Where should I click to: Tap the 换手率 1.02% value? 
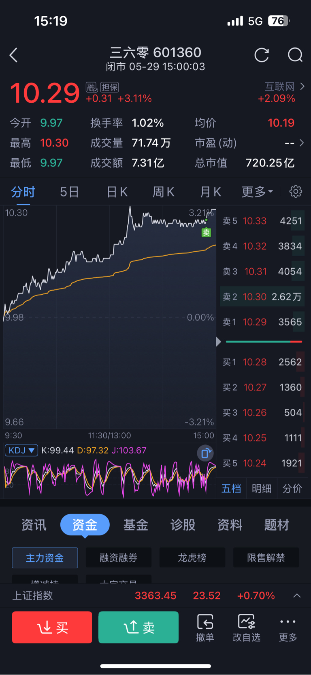[x=148, y=123]
